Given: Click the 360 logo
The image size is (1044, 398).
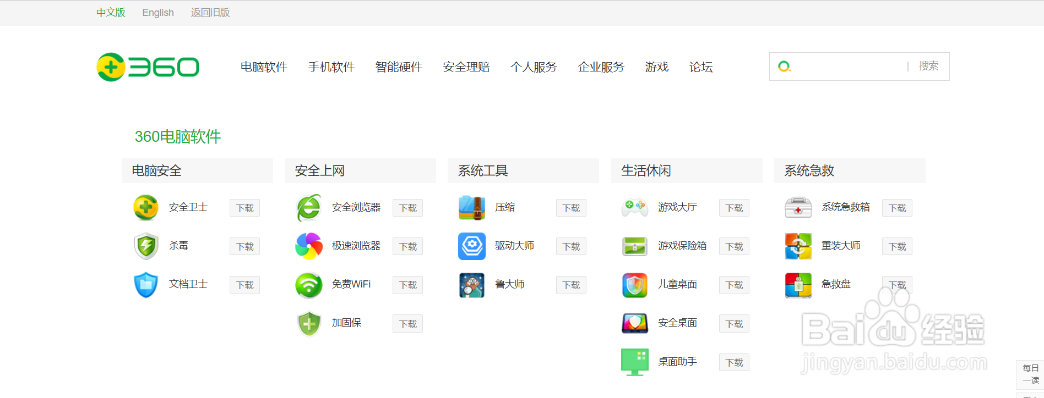Looking at the screenshot, I should [148, 67].
